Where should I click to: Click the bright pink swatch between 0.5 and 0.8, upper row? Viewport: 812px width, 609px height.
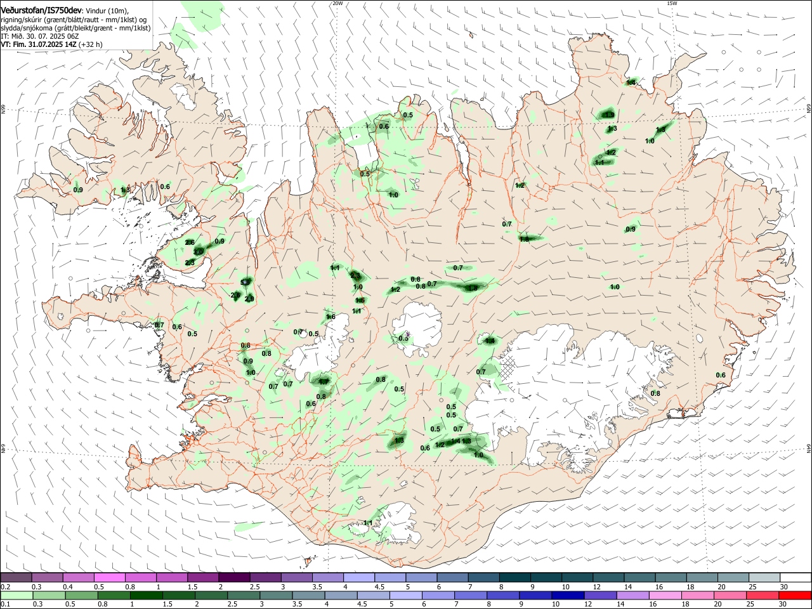click(x=109, y=577)
